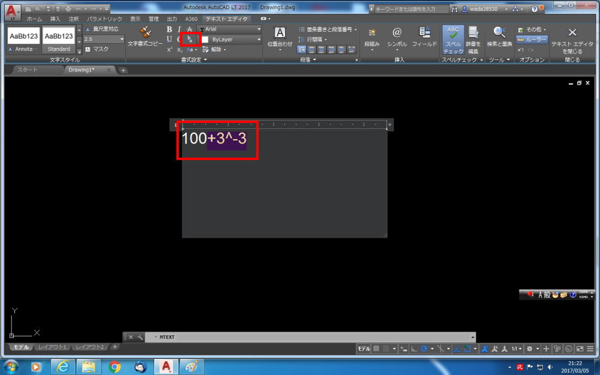
Task: Open the AutoCAD application menu
Action: [x=13, y=12]
